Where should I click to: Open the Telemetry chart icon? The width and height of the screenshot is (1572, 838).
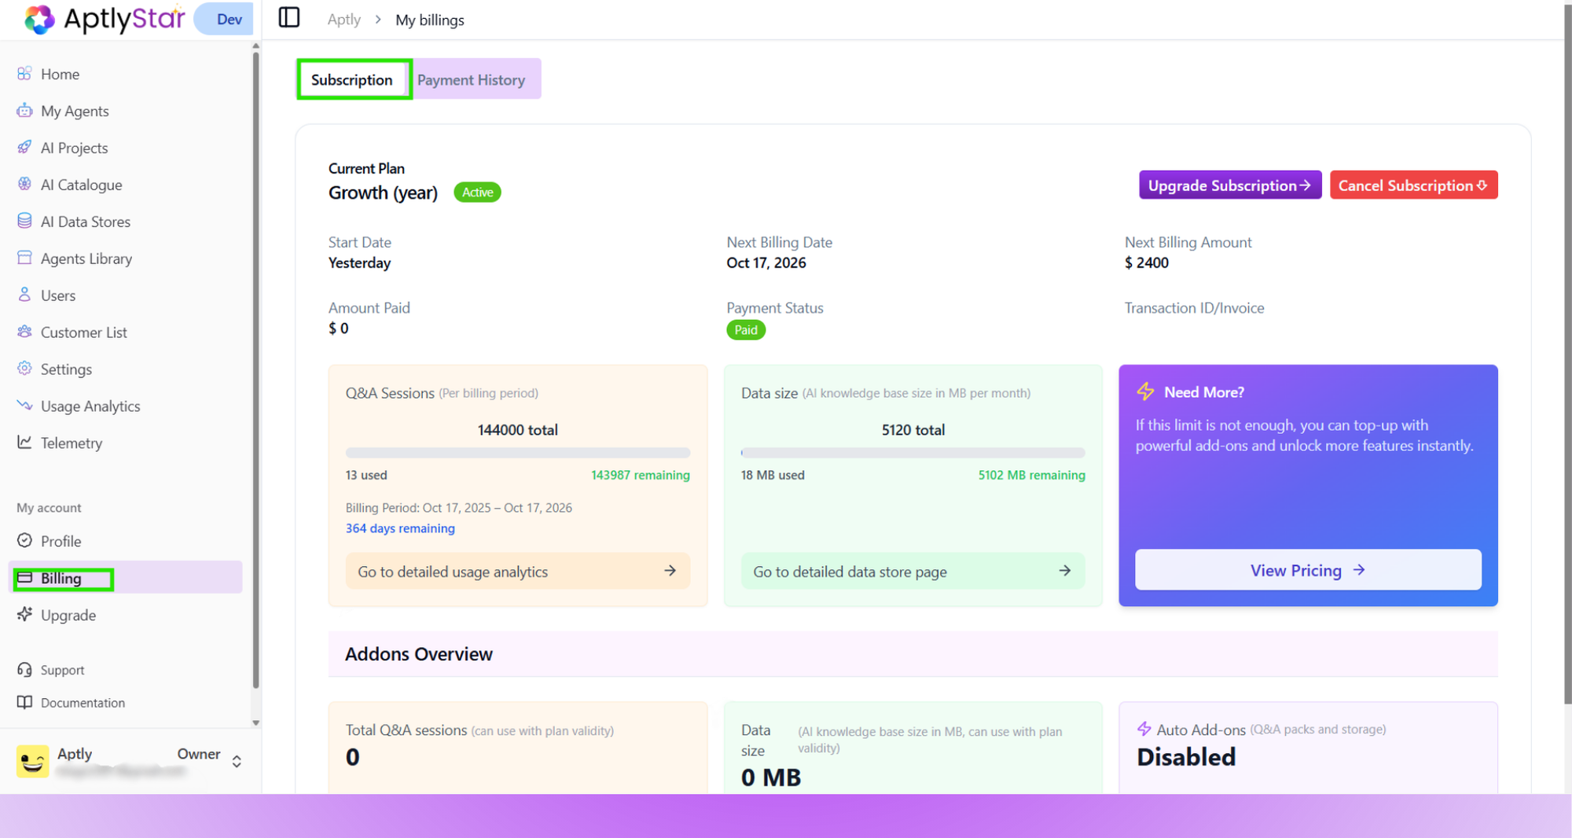[x=25, y=443]
